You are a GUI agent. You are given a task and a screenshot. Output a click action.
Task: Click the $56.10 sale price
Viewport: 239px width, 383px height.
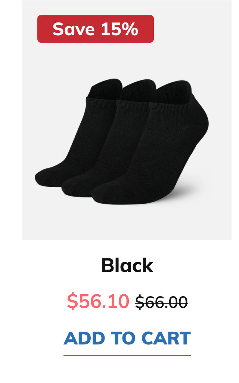point(98,301)
